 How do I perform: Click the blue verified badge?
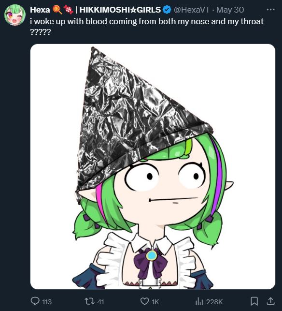[167, 10]
